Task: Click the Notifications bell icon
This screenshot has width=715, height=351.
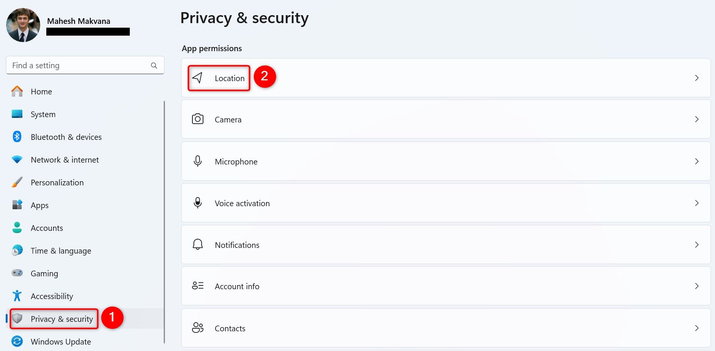Action: [197, 244]
